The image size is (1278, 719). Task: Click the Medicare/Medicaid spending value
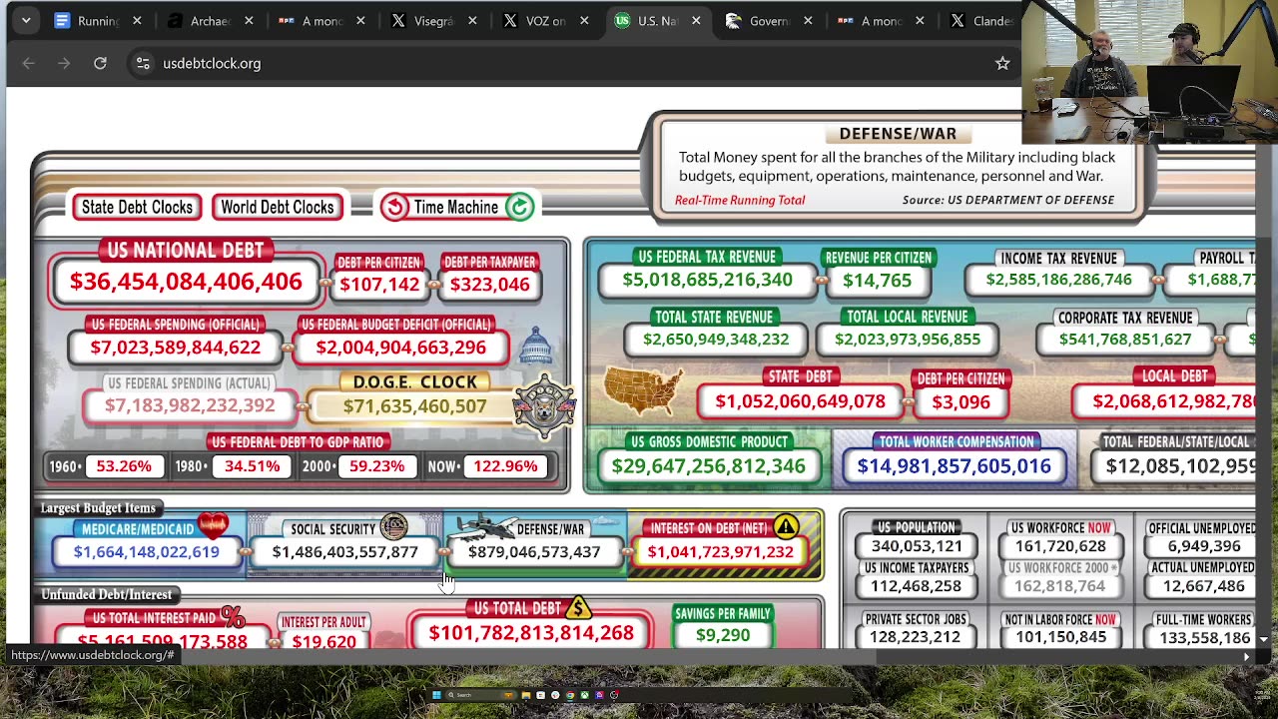pyautogui.click(x=146, y=552)
